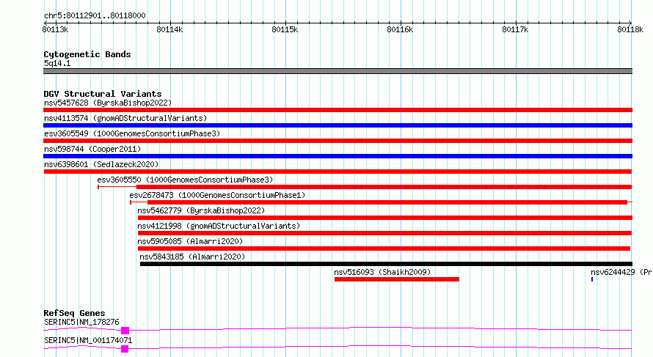Click the blue nsv4113574 variant bar
Image resolution: width=653 pixels, height=357 pixels.
(338, 125)
